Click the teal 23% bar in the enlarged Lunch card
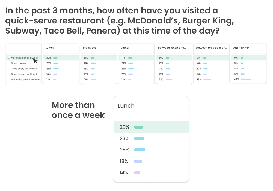Viewport: 273px width, 191px height. [139, 138]
